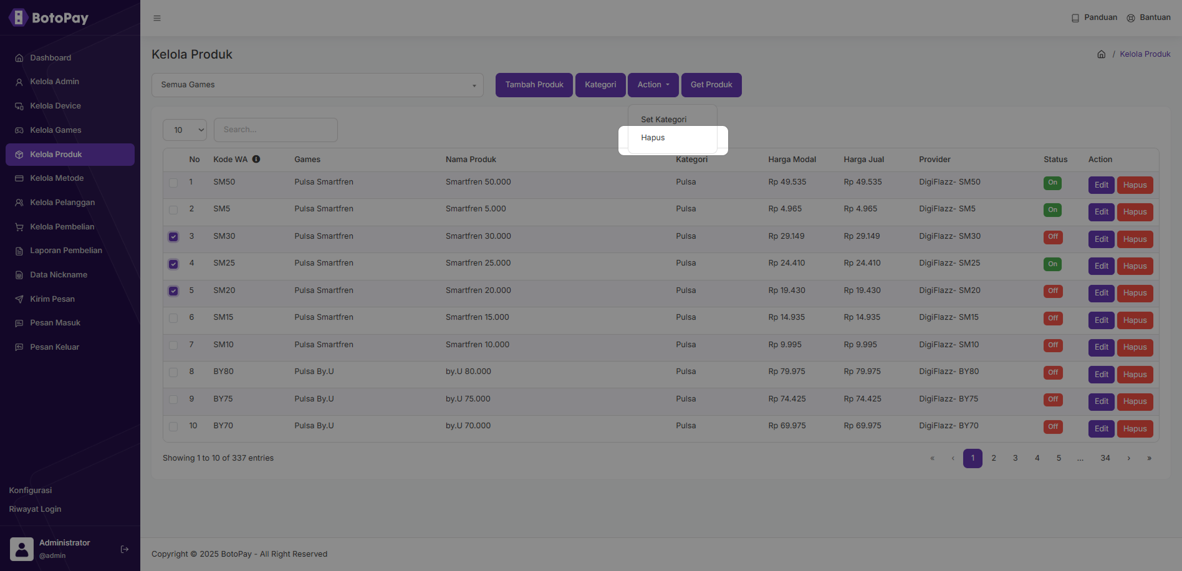Click the Tambah Produk button

(534, 85)
